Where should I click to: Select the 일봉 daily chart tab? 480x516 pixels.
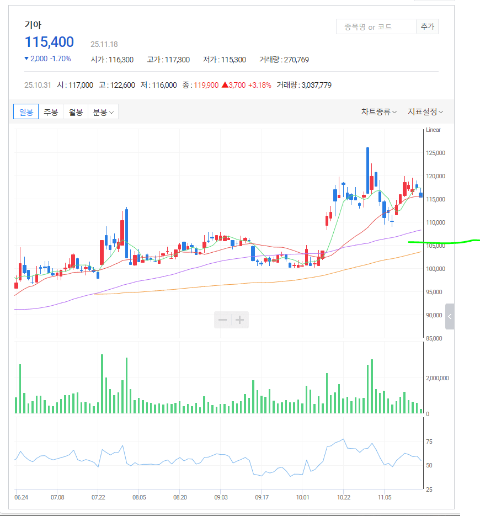[26, 112]
